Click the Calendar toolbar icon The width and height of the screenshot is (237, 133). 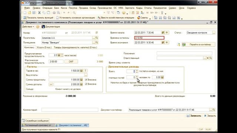[137, 13]
